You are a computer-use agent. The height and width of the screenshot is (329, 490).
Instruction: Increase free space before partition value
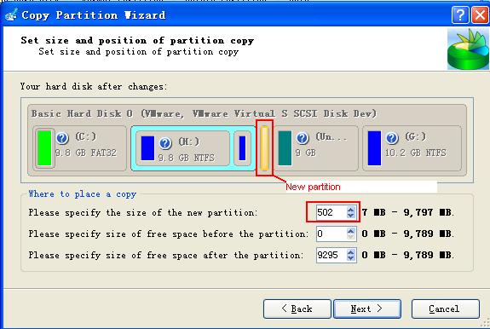click(x=350, y=231)
